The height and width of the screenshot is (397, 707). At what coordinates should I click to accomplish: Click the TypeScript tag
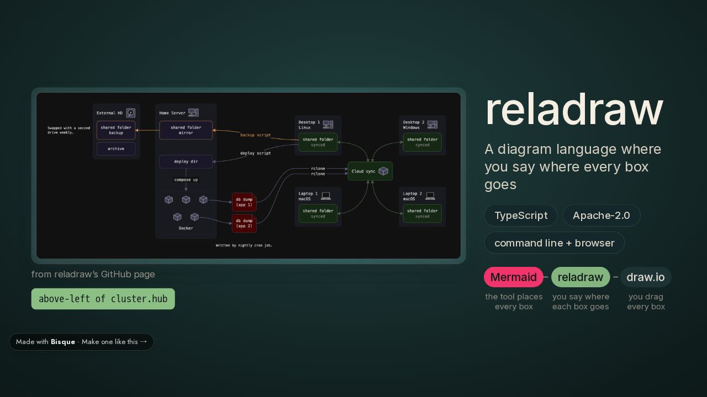(521, 216)
